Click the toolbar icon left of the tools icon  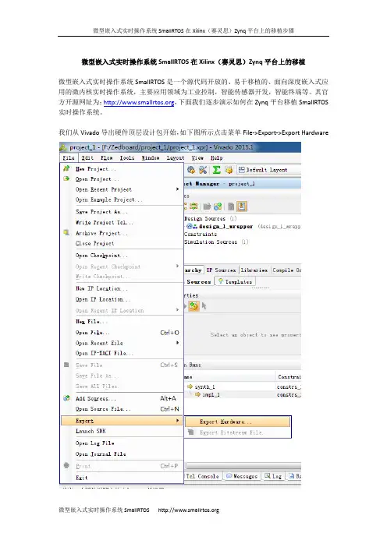point(191,170)
